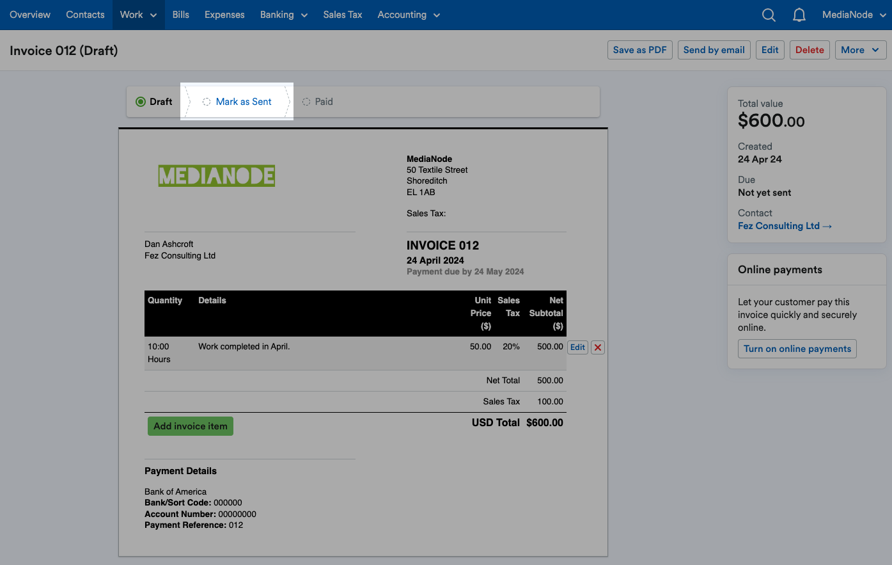Edit the Work completed in April line
Viewport: 892px width, 565px height.
(577, 347)
